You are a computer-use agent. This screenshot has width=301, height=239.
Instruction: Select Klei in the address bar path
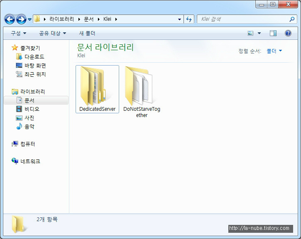tap(107, 19)
